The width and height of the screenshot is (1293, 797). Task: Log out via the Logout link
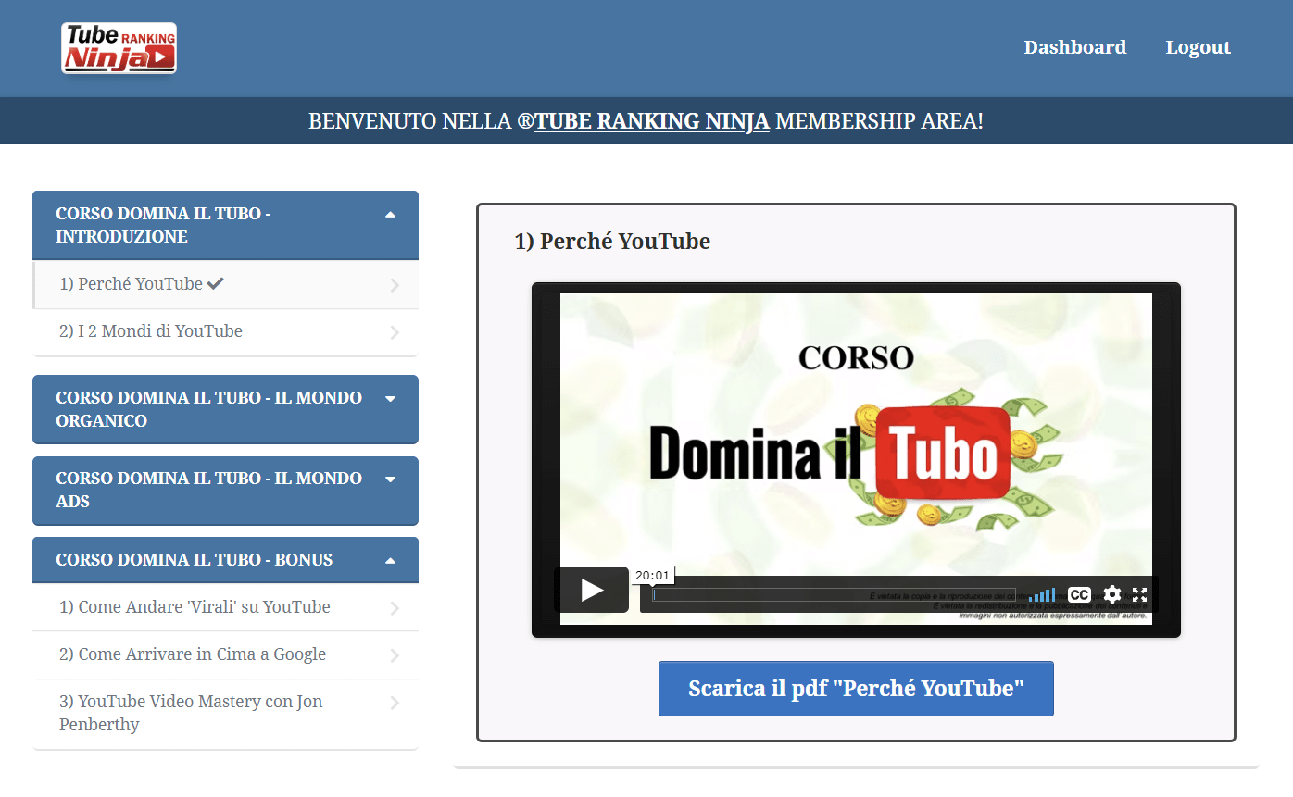coord(1199,47)
